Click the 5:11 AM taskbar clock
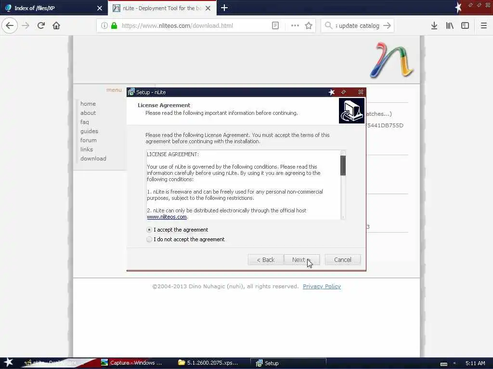The image size is (493, 369). click(475, 363)
